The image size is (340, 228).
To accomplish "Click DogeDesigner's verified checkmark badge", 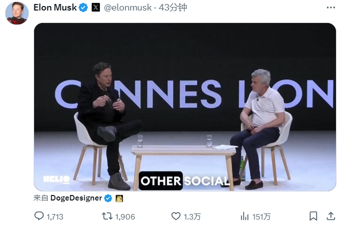I will pyautogui.click(x=108, y=198).
